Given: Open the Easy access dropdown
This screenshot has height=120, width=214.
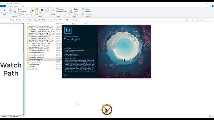Looking at the screenshot, I should 61,12.
